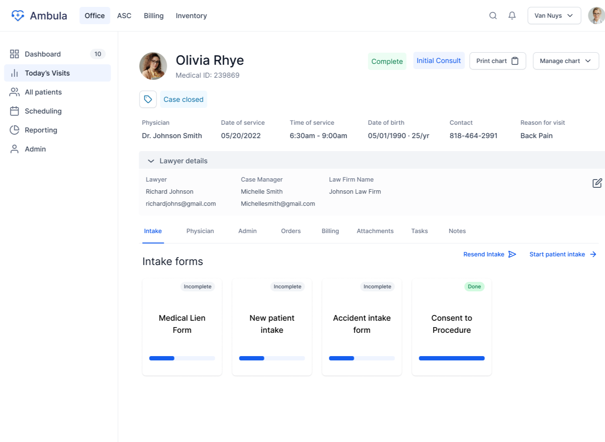
Task: Select the Scheduling calendar icon
Action: 14,111
